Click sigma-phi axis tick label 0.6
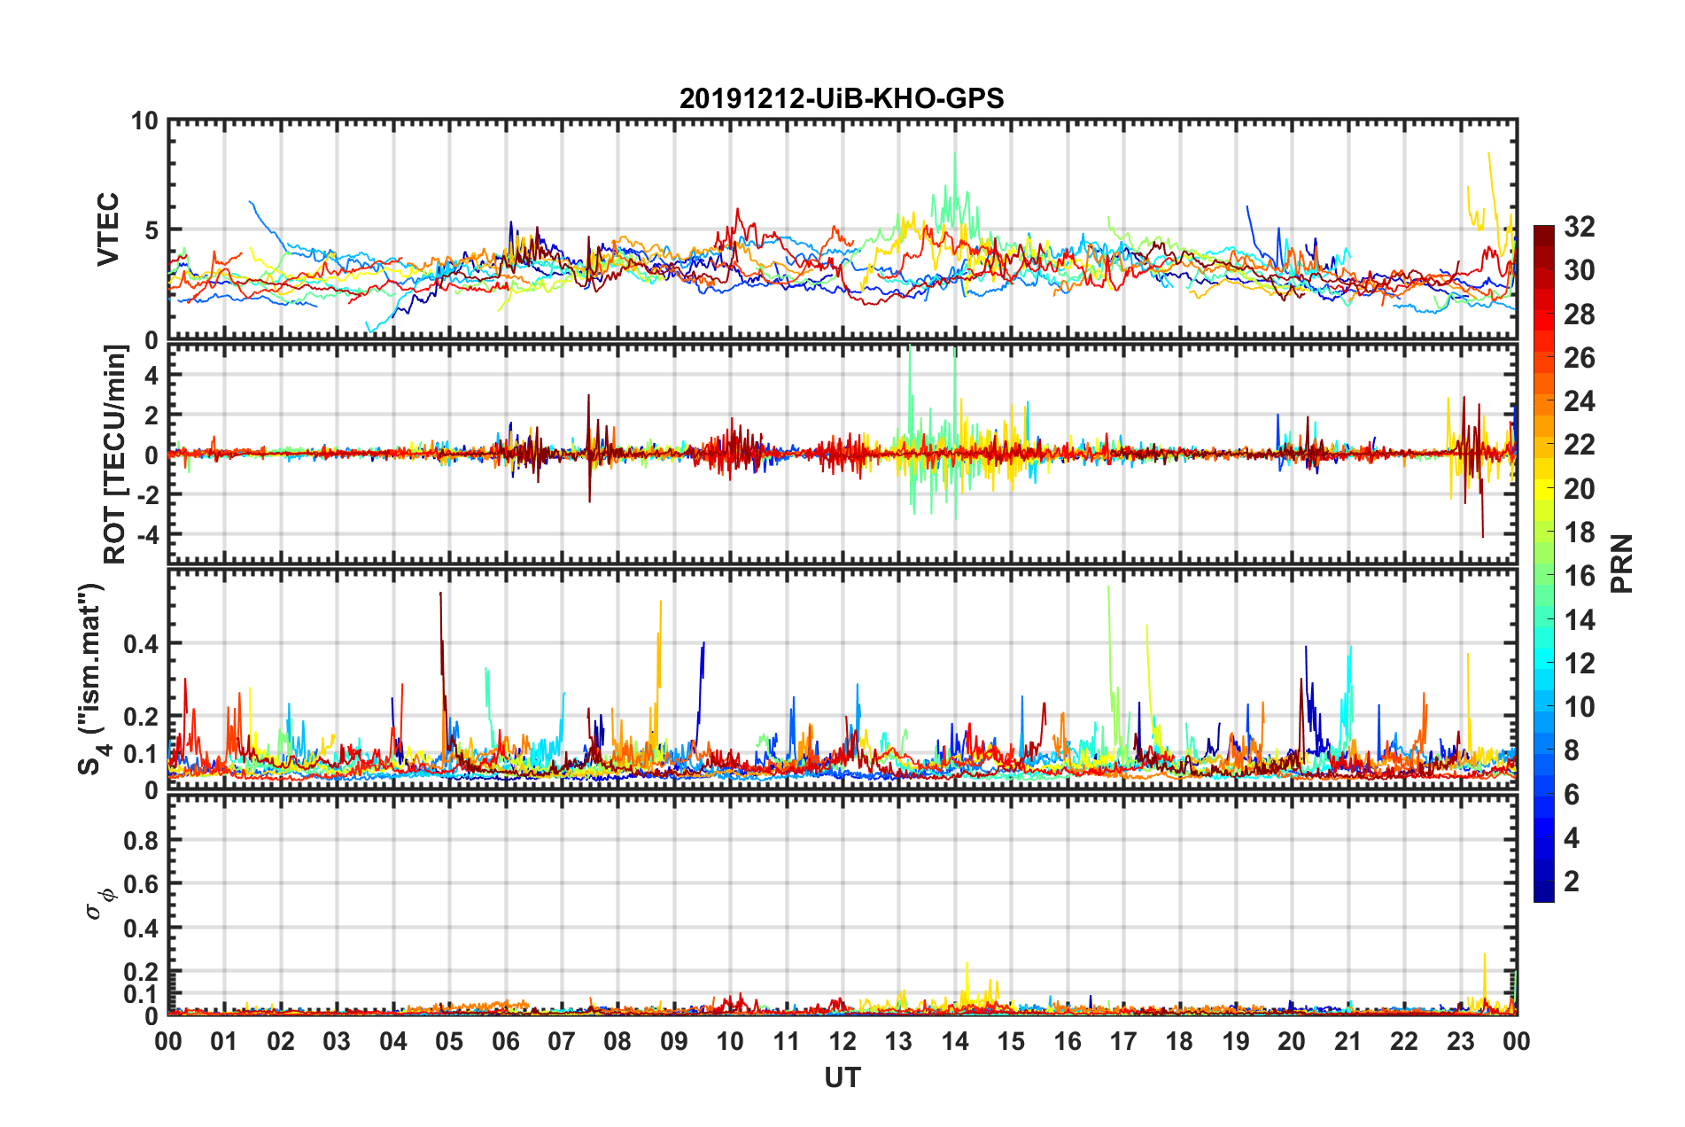Viewport: 1685px width, 1127px height. click(x=141, y=884)
